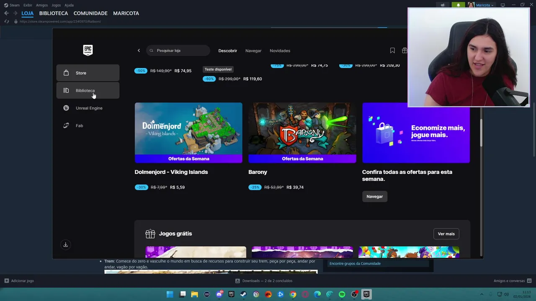This screenshot has width=536, height=301.
Task: Click the Fab sidebar icon
Action: pyautogui.click(x=66, y=125)
